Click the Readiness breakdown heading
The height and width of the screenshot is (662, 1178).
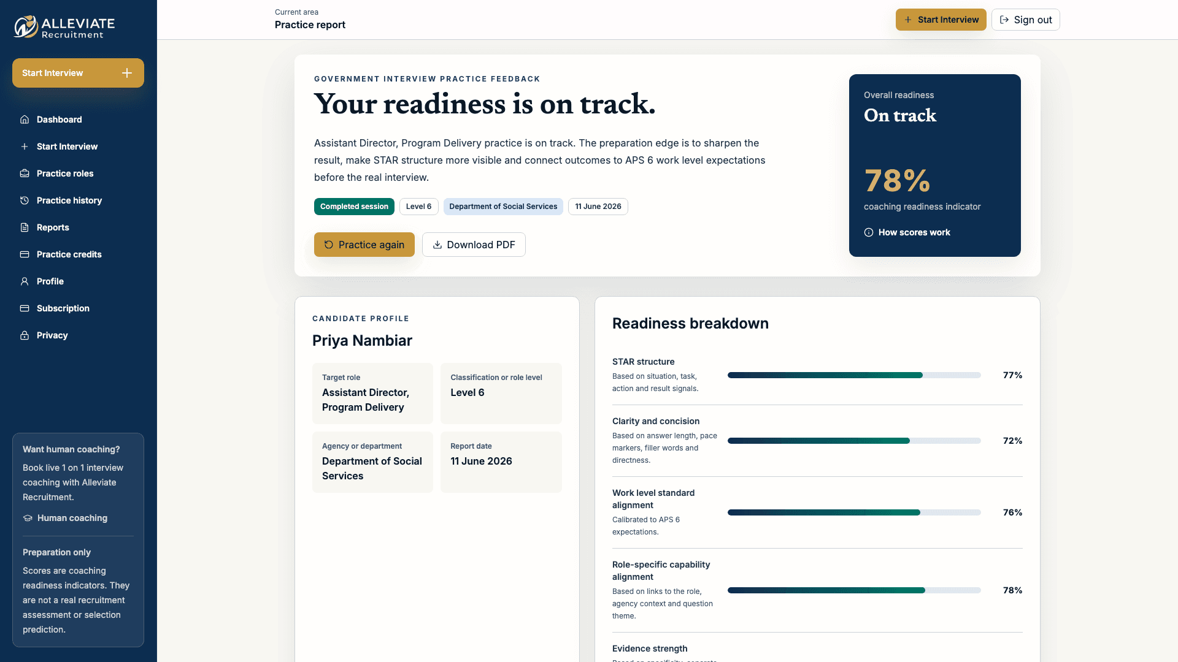(x=690, y=324)
